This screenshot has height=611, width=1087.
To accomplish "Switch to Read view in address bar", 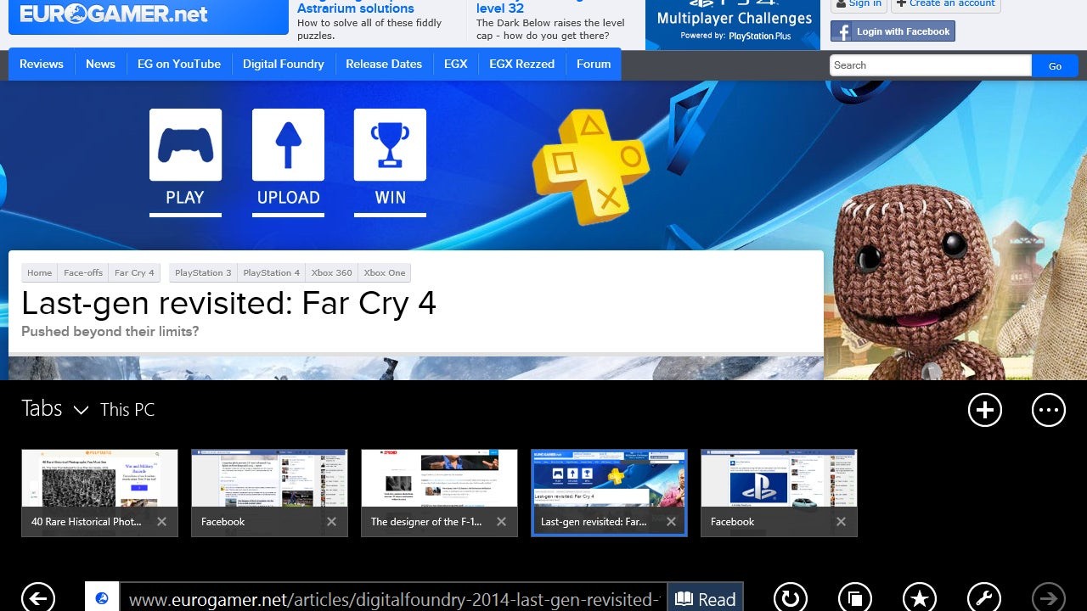I will click(705, 599).
